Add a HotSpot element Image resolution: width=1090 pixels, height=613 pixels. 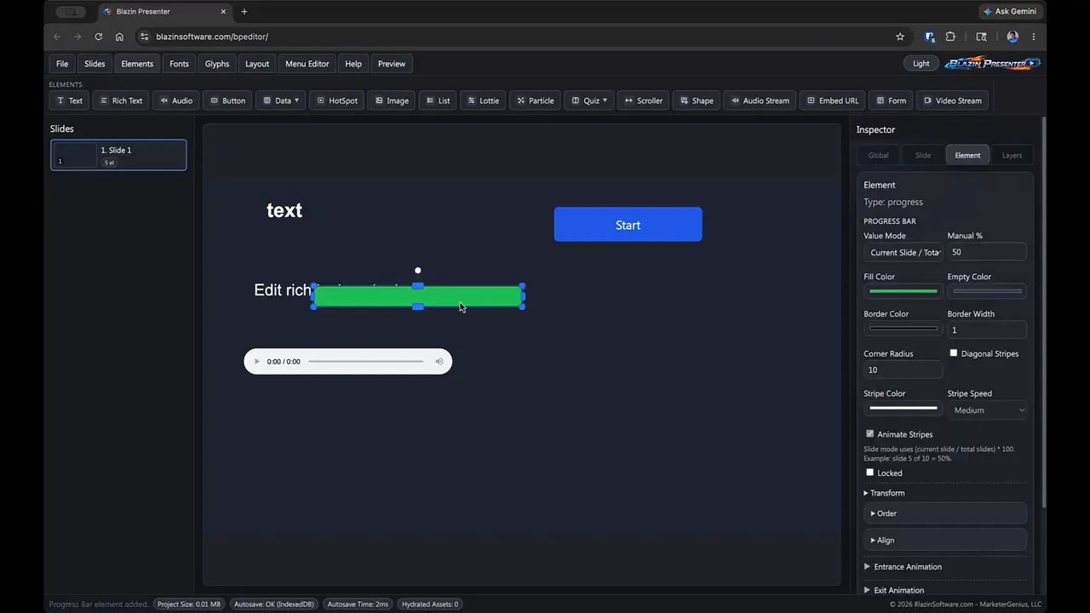click(337, 100)
